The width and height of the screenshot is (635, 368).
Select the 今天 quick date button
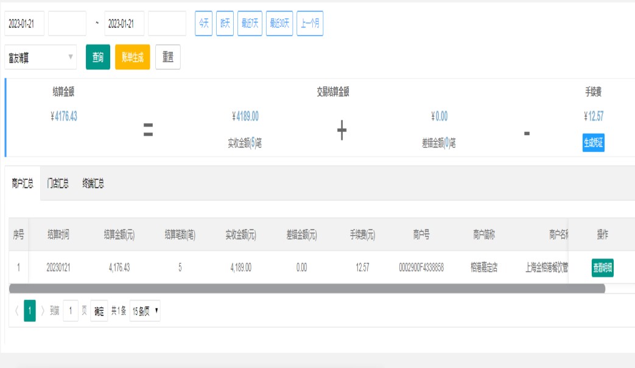click(x=203, y=24)
